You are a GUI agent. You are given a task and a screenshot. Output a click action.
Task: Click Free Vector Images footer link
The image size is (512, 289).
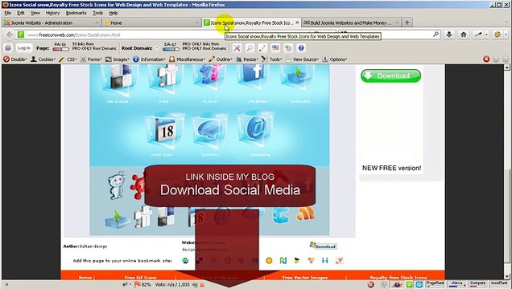(304, 277)
